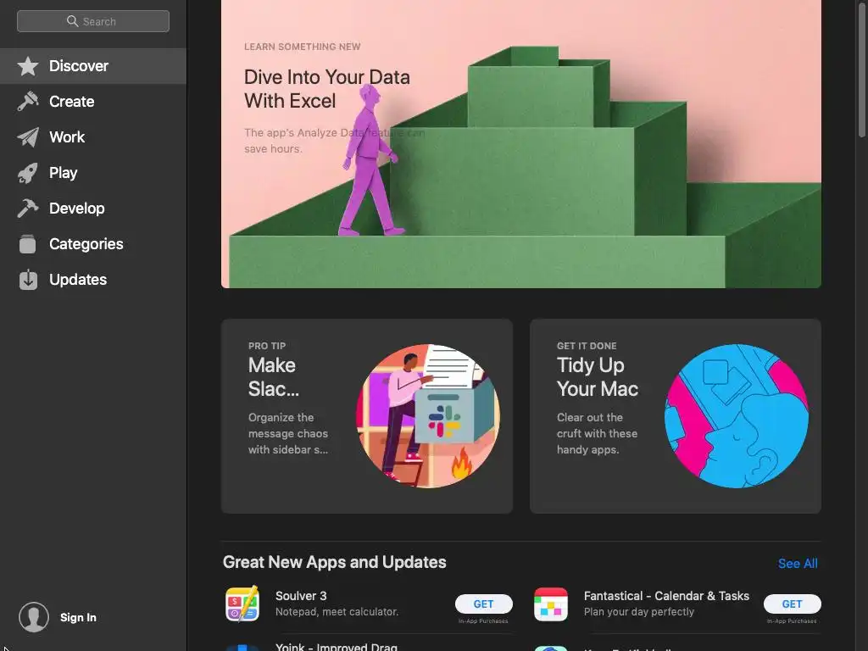
Task: Click the Develop hammer icon
Action: pos(28,209)
